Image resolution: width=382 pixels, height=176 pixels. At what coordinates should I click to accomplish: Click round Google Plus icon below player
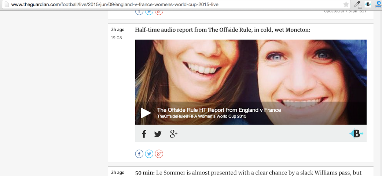tap(159, 154)
